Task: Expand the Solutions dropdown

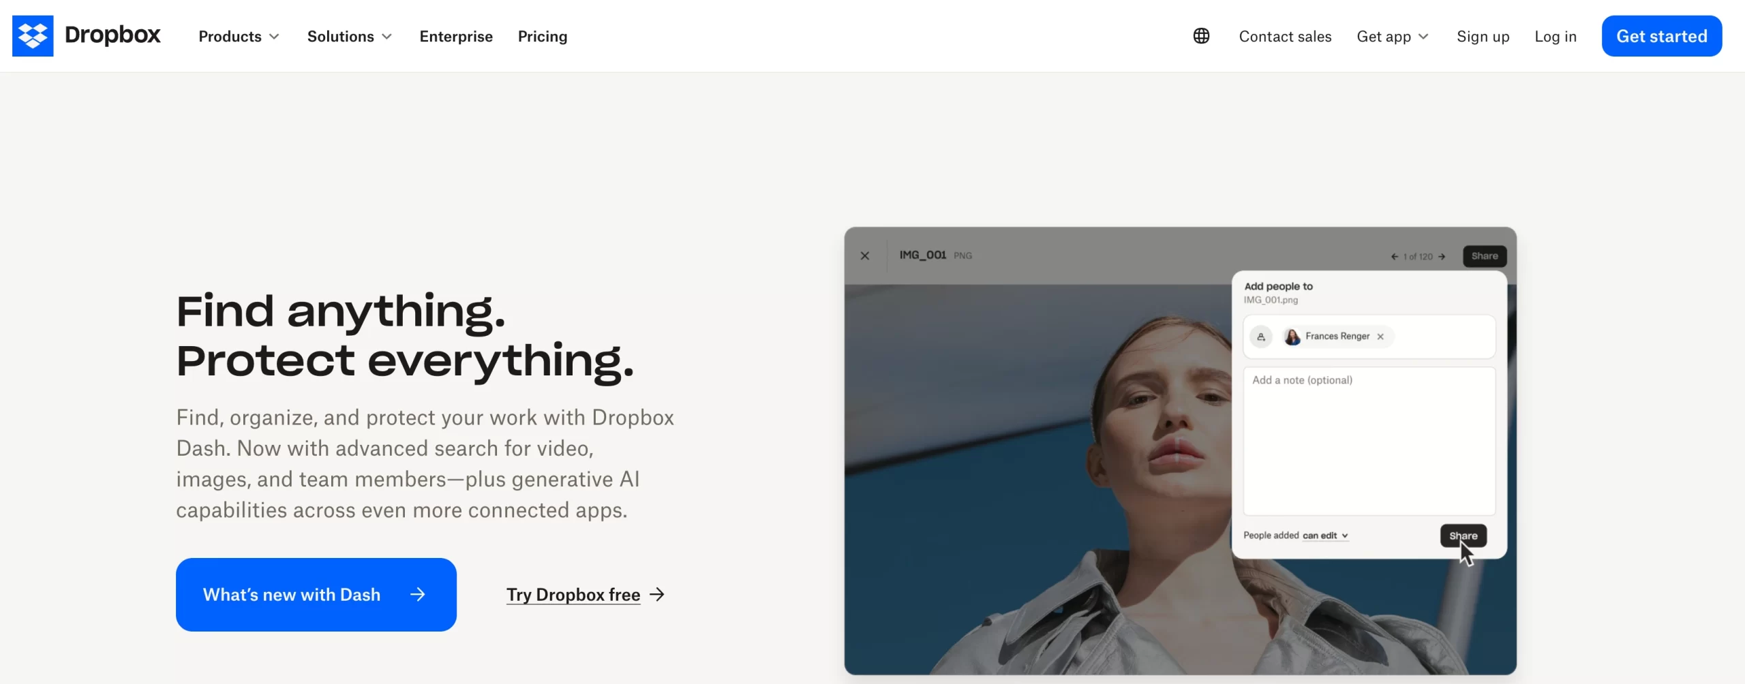Action: (x=349, y=37)
